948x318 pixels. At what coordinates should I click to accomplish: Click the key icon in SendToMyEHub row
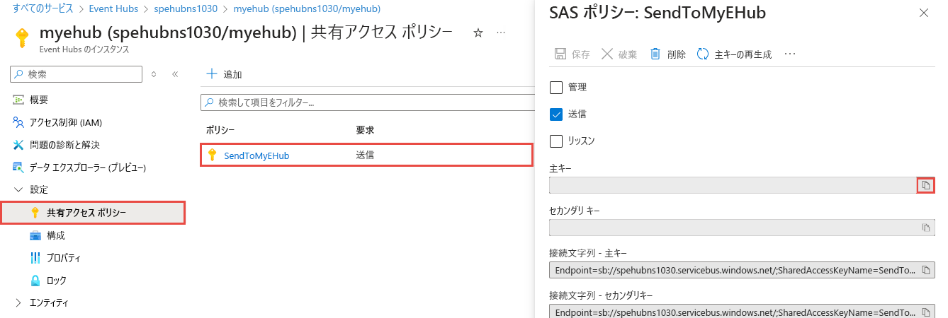click(211, 155)
